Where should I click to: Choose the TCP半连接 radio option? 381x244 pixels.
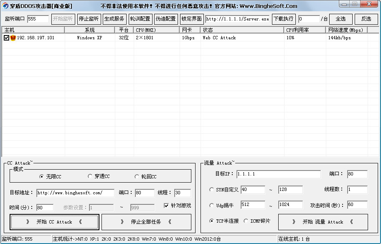coord(211,221)
